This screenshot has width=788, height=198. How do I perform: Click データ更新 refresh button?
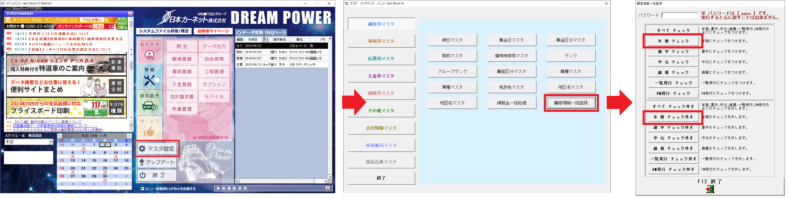(x=249, y=32)
